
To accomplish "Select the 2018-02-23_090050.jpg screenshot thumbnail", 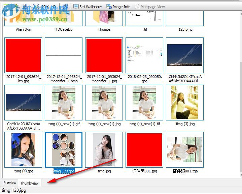I will 144,55.
